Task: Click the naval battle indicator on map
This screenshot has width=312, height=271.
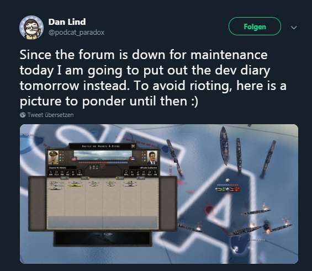Action: tap(228, 188)
